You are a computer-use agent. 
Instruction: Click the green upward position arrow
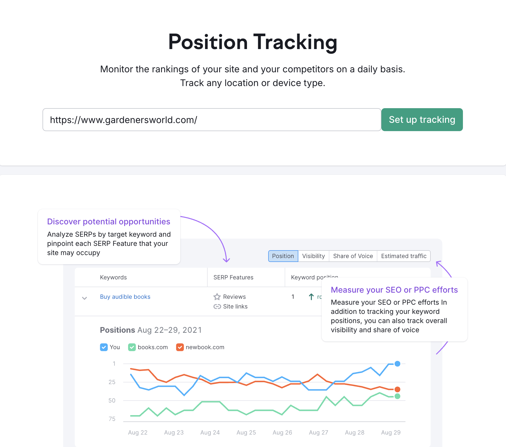click(311, 297)
